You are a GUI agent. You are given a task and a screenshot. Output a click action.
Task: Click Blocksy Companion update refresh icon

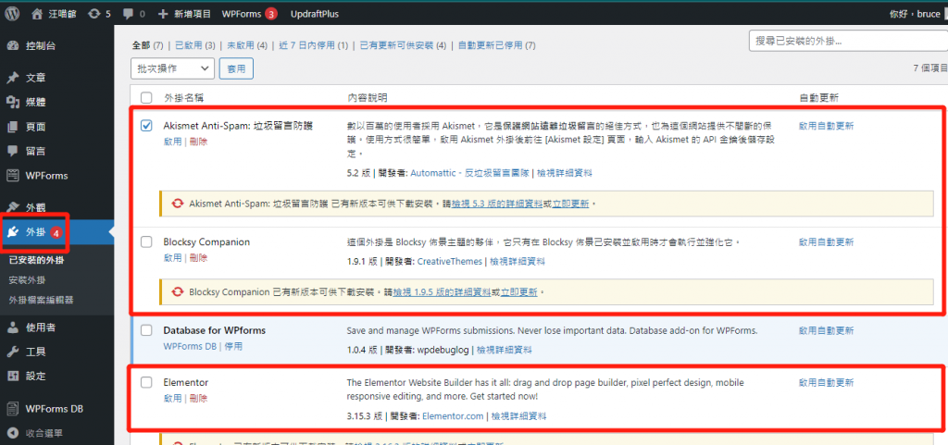[x=177, y=292]
